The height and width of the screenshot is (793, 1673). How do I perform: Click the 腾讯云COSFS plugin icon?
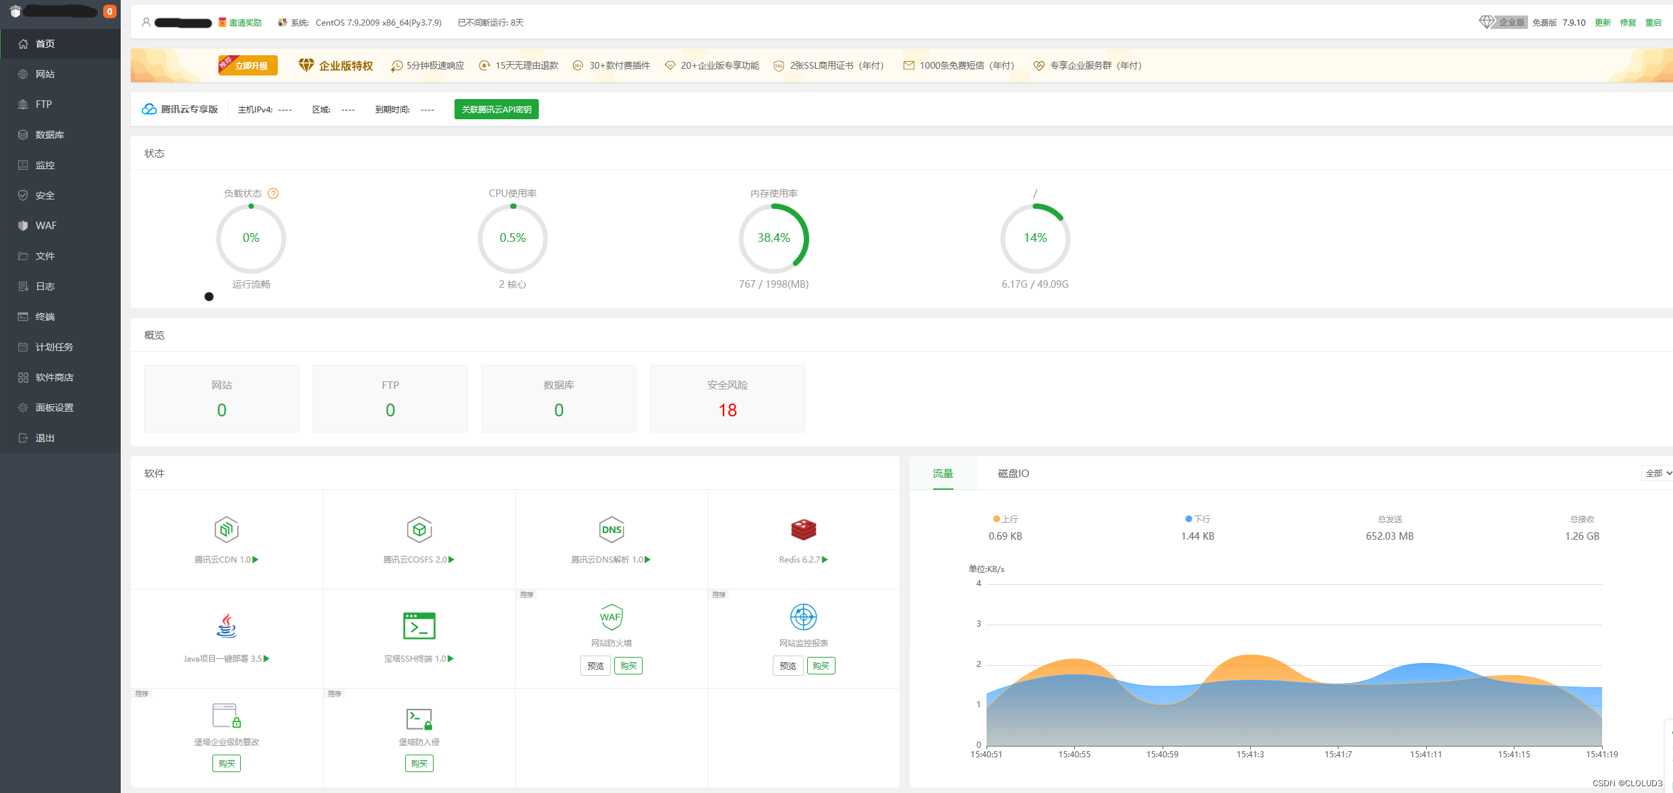(419, 530)
